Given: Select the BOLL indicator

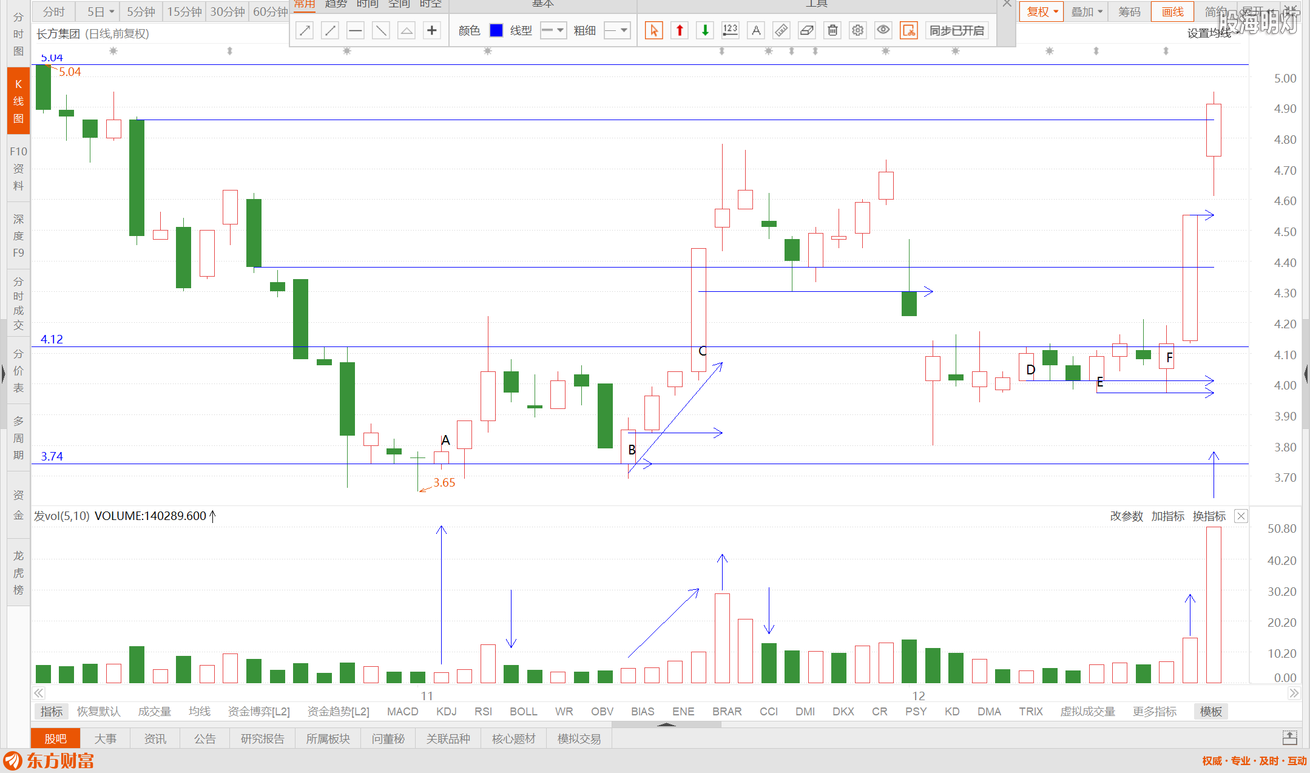Looking at the screenshot, I should (x=523, y=711).
